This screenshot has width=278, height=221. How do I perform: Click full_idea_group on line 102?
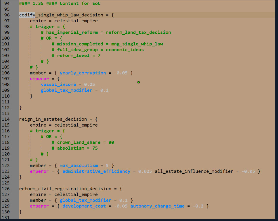77,50
